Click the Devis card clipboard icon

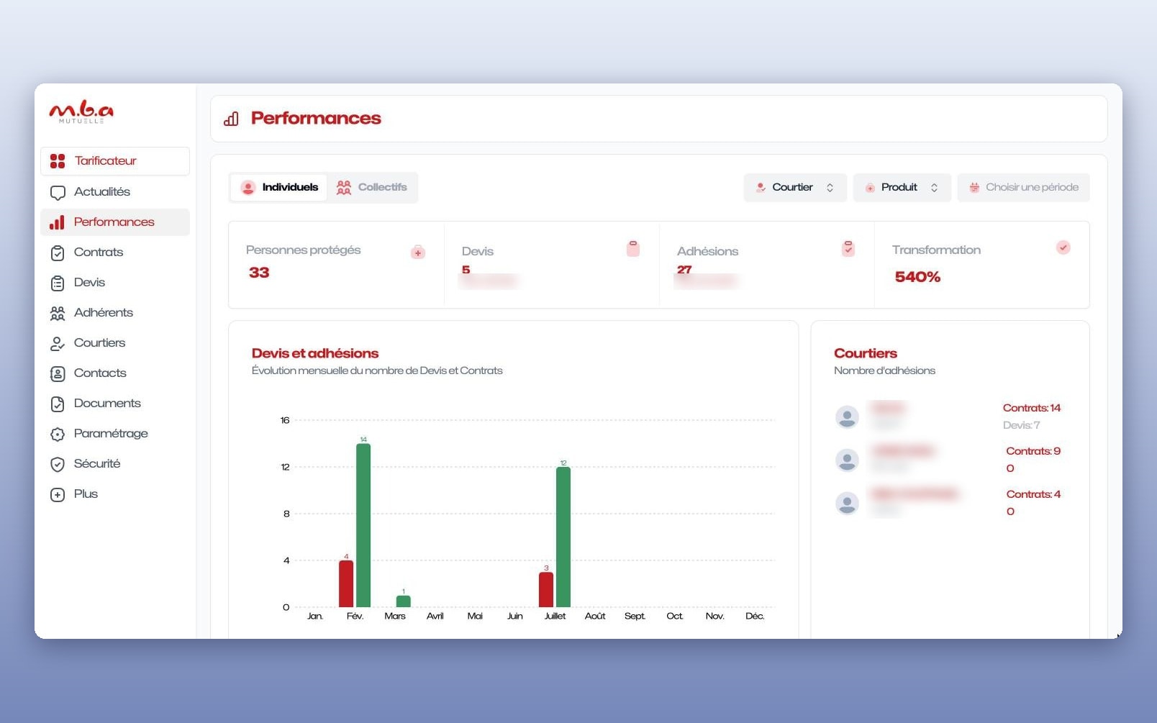tap(633, 248)
